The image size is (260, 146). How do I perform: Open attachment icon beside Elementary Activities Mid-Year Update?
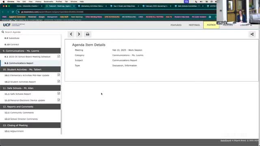click(x=58, y=75)
